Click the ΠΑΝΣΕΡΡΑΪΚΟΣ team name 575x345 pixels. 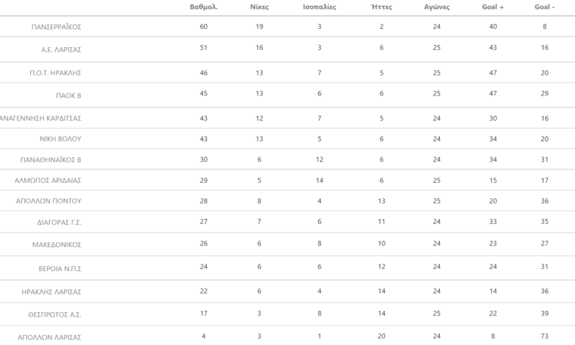[x=56, y=27]
